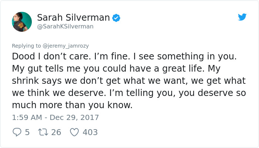
Task: Click the retweet count 26
Action: point(56,132)
